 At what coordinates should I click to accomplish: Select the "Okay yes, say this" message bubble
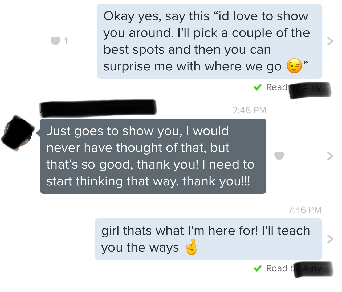point(209,41)
